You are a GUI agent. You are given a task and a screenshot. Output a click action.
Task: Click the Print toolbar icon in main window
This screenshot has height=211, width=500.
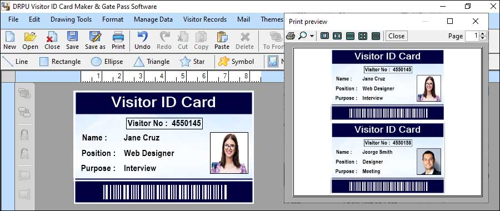pos(118,41)
